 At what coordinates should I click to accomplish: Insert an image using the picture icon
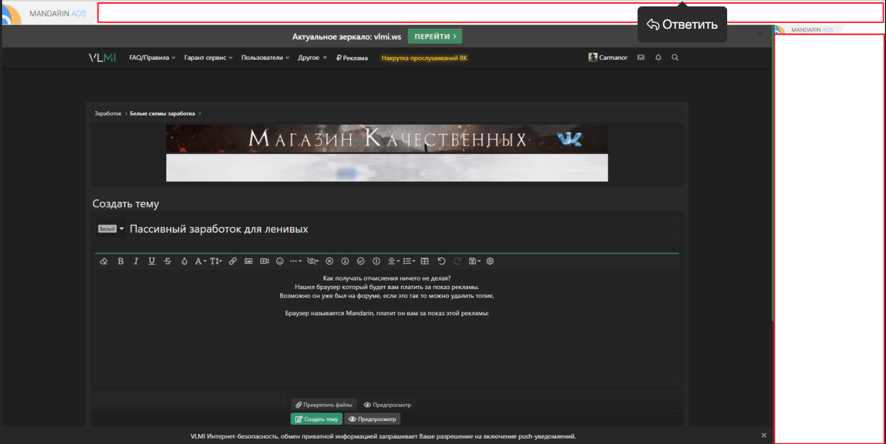[x=248, y=261]
